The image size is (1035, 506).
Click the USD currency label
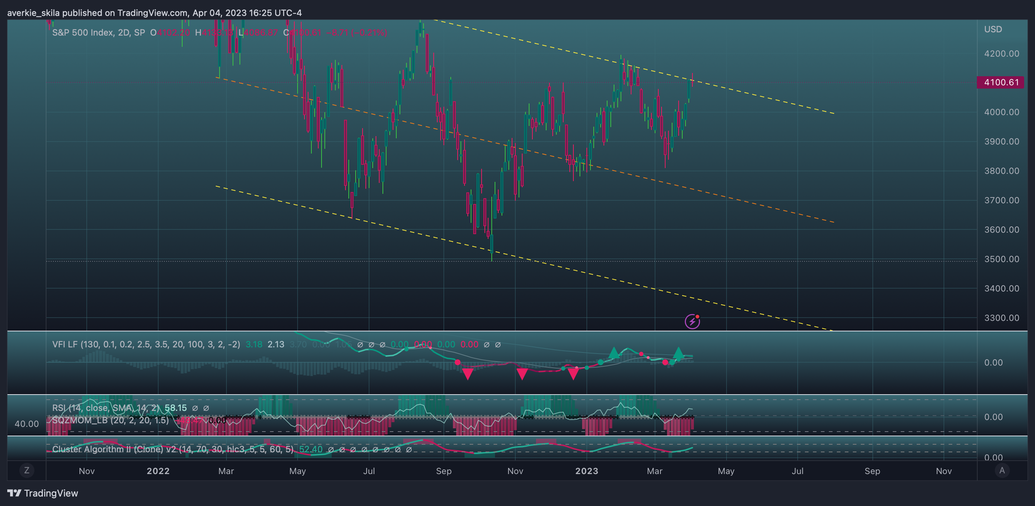pos(993,29)
